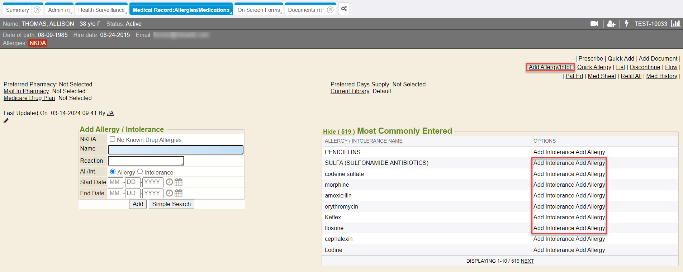Sort by Allergy / Intolerance Name header

pos(363,141)
